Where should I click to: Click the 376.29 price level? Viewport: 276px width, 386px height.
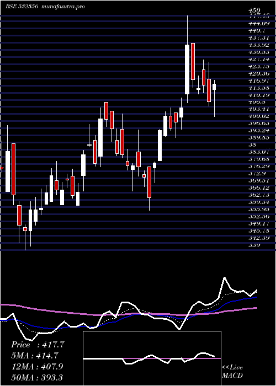click(259, 166)
